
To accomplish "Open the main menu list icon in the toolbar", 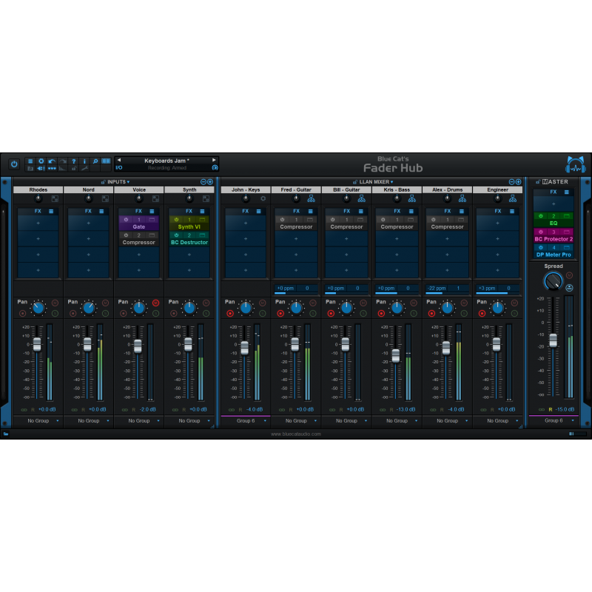I will (30, 160).
